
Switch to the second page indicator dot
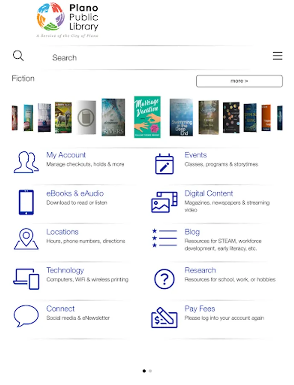tap(150, 371)
